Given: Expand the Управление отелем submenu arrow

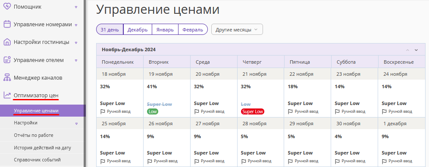Looking at the screenshot, I should (76, 60).
